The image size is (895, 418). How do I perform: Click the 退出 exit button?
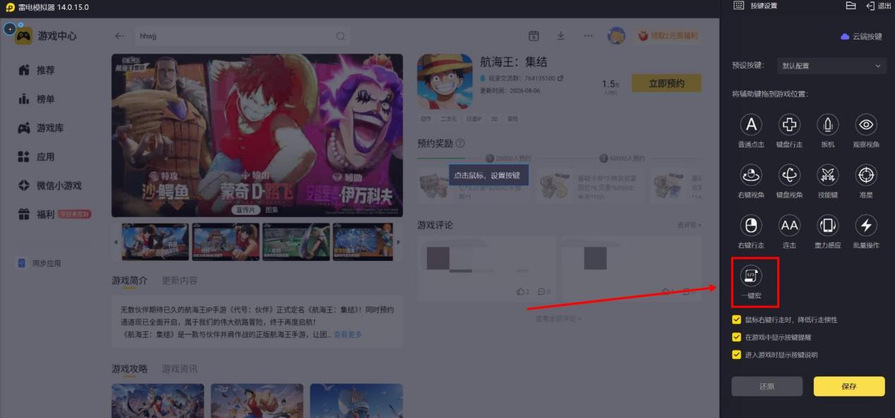[878, 6]
